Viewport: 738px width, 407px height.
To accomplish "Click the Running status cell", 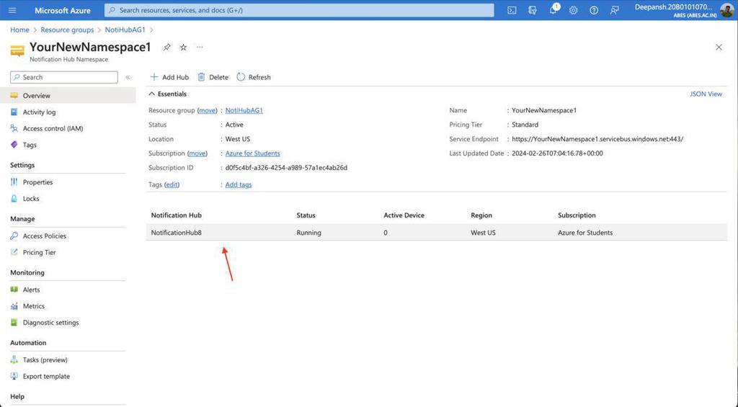I will tap(308, 233).
